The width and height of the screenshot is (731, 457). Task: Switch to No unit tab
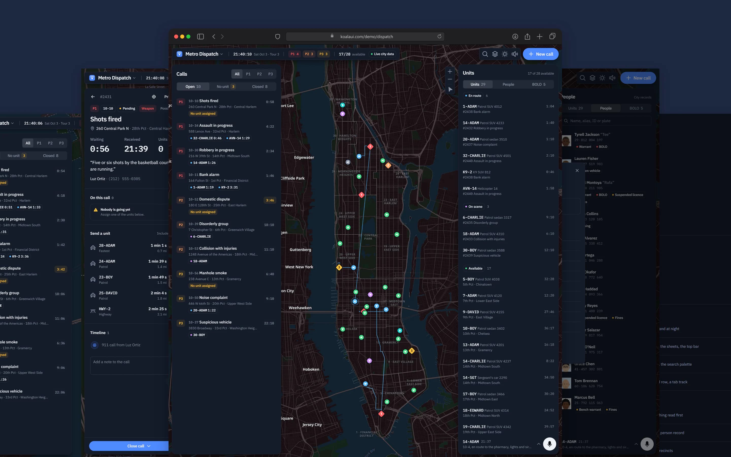coord(226,86)
